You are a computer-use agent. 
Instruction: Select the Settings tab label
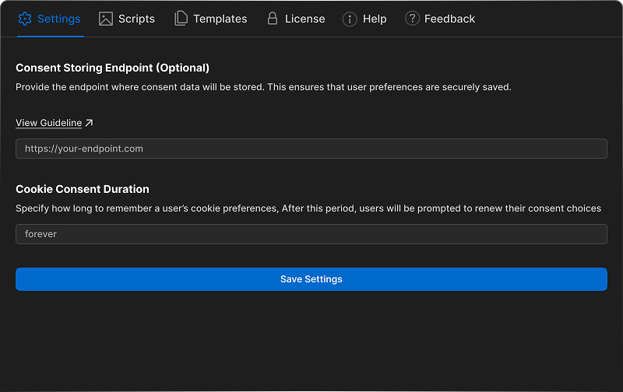tap(58, 19)
